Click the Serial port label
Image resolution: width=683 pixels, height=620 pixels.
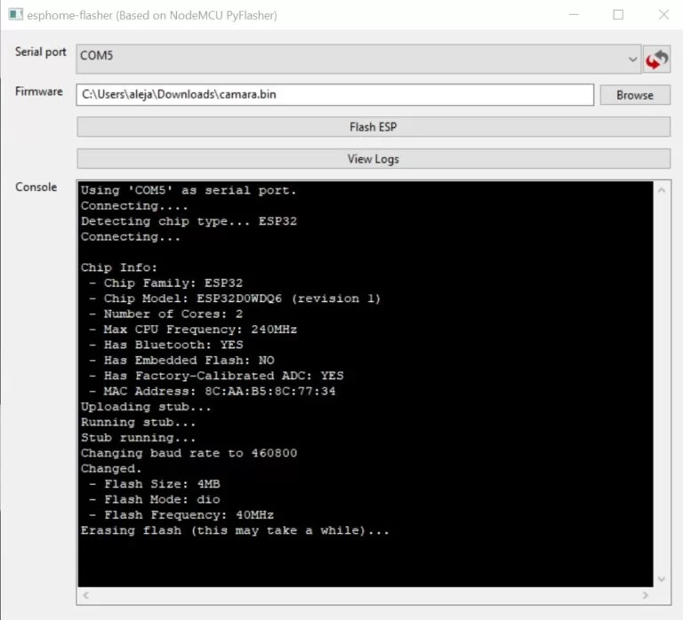coord(41,52)
